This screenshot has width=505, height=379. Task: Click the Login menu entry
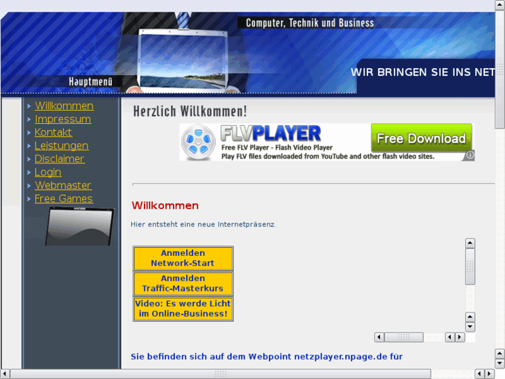pos(48,172)
